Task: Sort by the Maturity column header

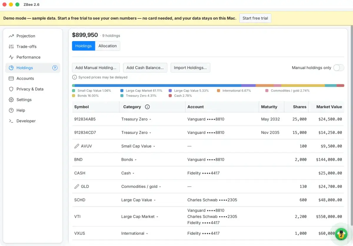Action: (x=272, y=107)
